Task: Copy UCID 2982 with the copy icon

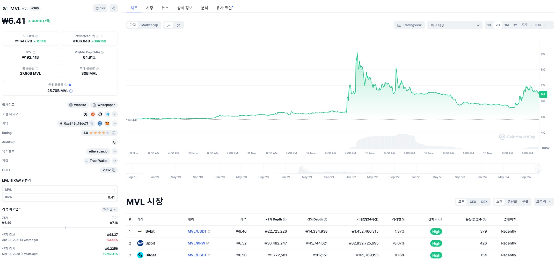Action: click(x=114, y=170)
